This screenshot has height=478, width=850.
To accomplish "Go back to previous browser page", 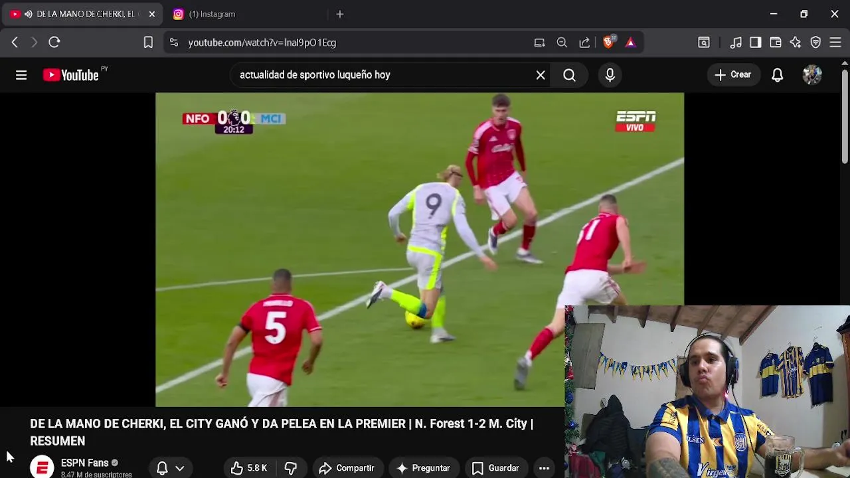I will pos(15,42).
